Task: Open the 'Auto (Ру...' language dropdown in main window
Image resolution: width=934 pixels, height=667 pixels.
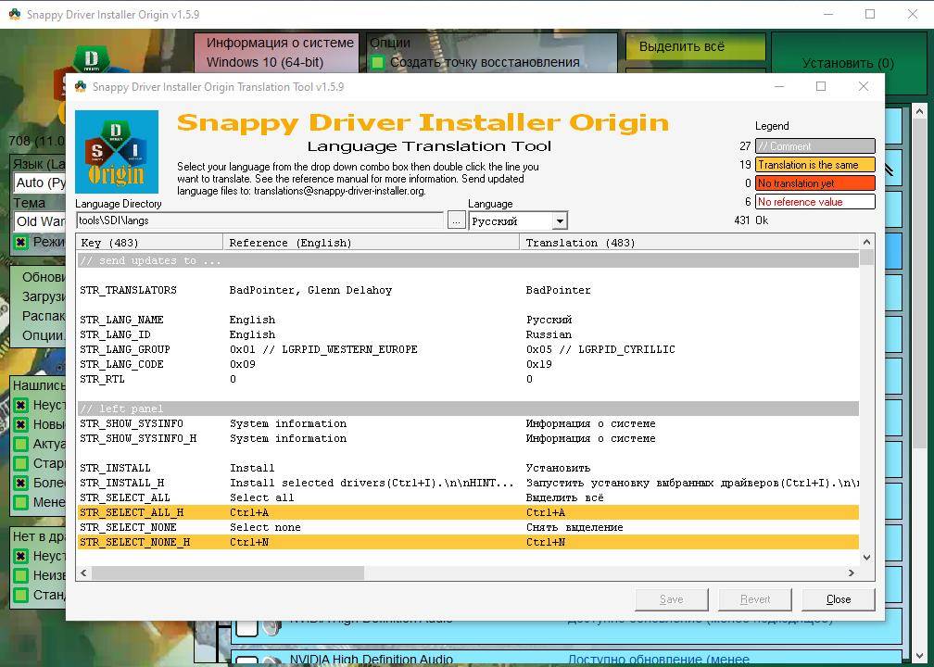Action: pyautogui.click(x=39, y=182)
